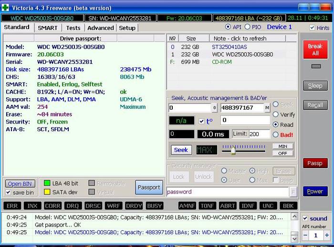Screen dimensions: 334x247
Task: Click the yellow SATA dev indicator
Action: pos(47,192)
